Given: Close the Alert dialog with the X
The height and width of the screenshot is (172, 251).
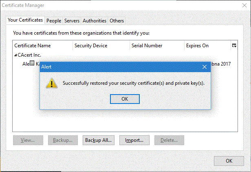Looking at the screenshot, I should 205,66.
